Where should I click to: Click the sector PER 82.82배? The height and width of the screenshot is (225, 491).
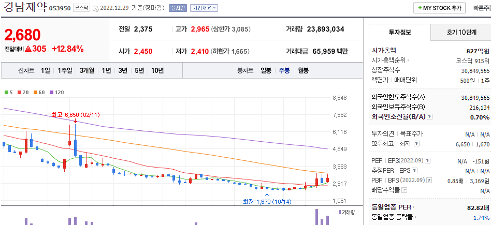[x=478, y=207]
